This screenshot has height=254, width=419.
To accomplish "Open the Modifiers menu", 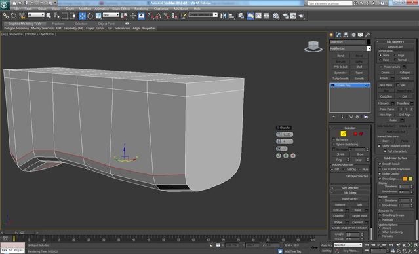I will [x=85, y=9].
